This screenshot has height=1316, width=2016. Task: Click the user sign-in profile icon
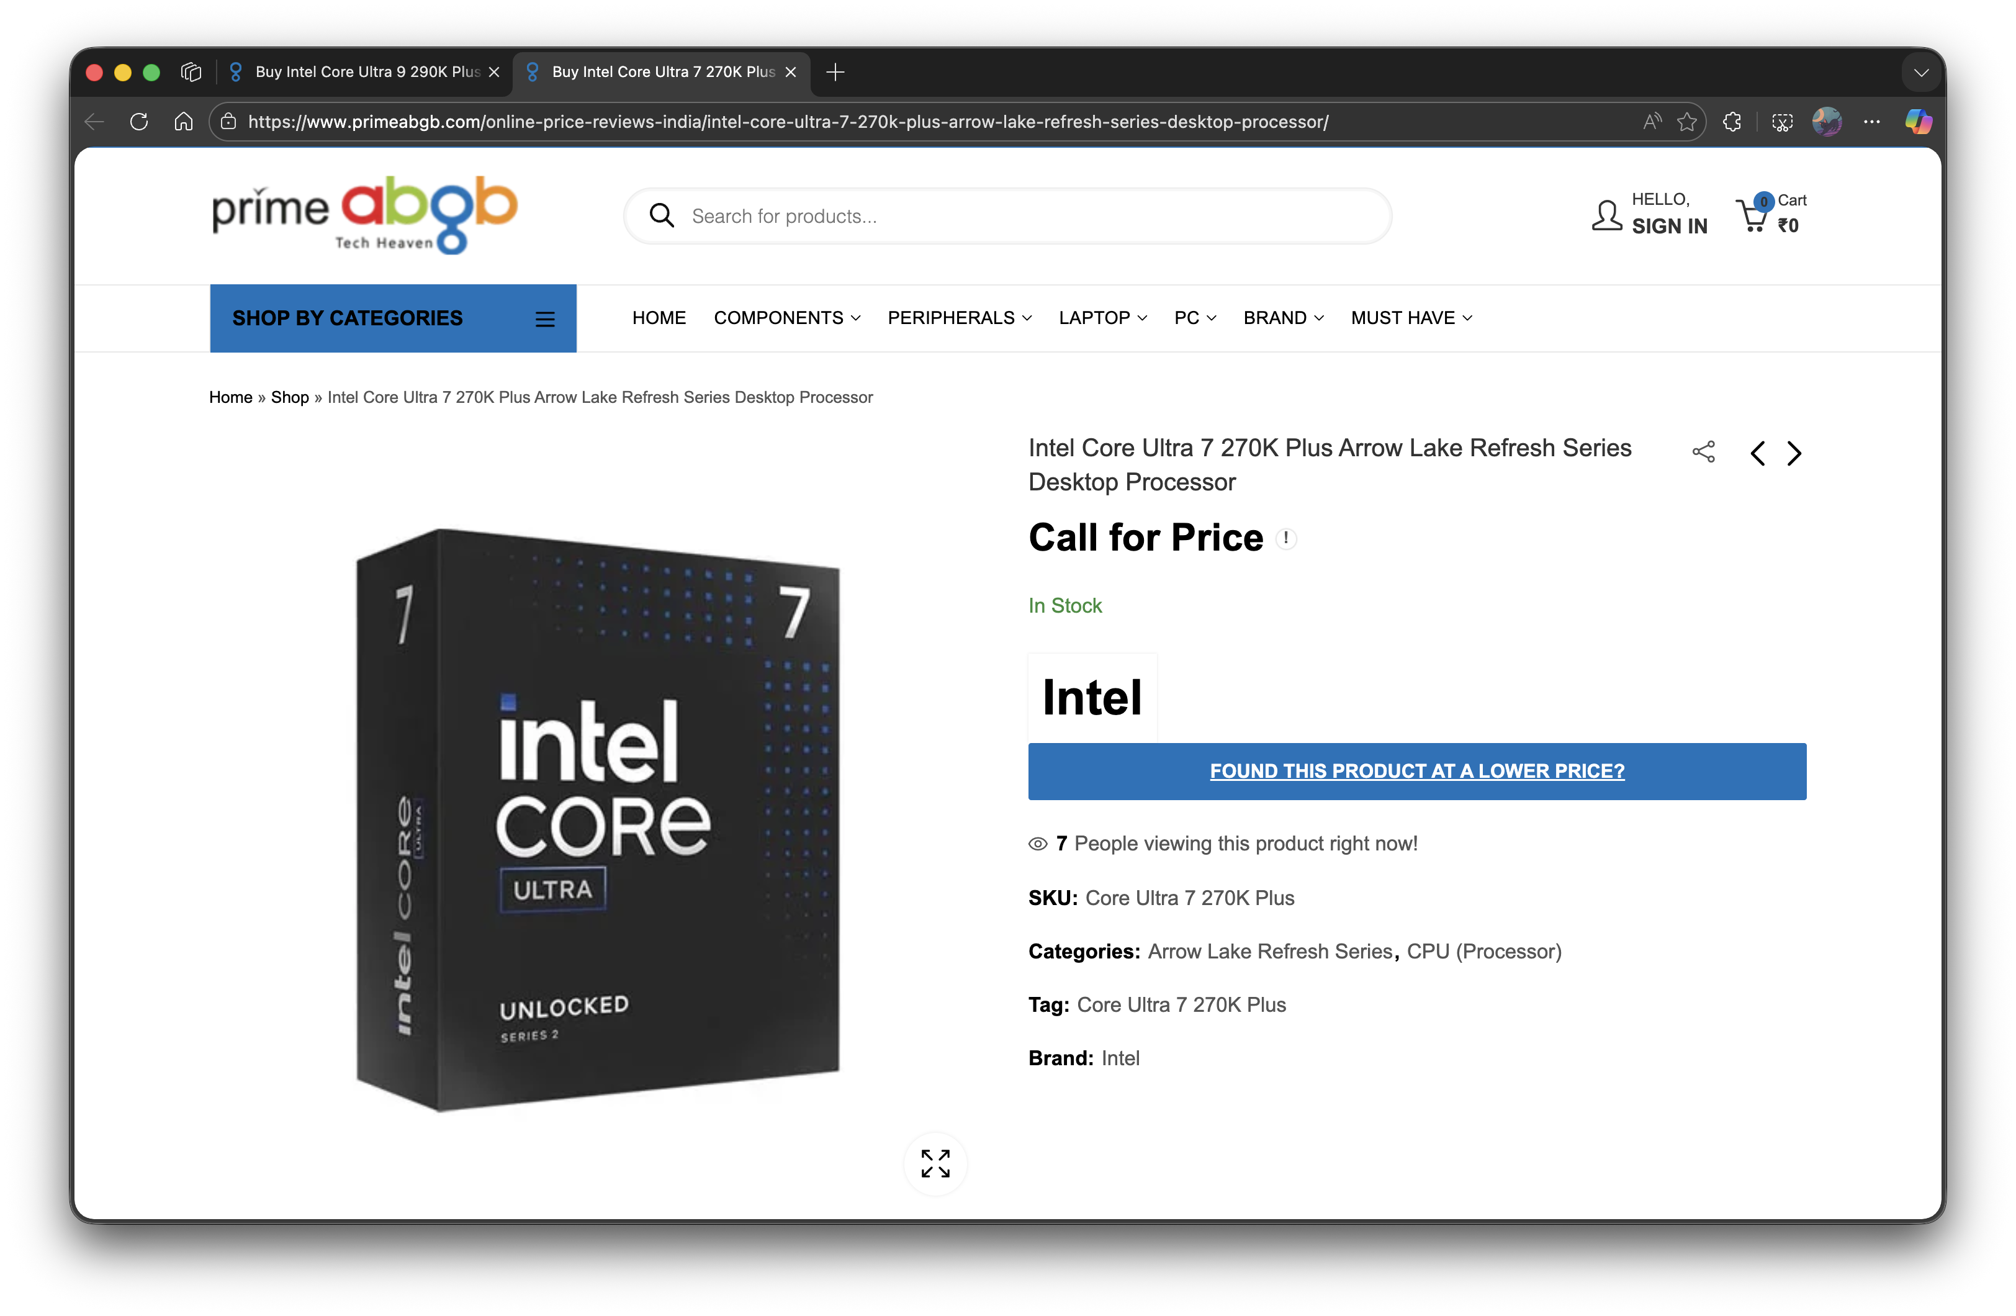pyautogui.click(x=1604, y=215)
